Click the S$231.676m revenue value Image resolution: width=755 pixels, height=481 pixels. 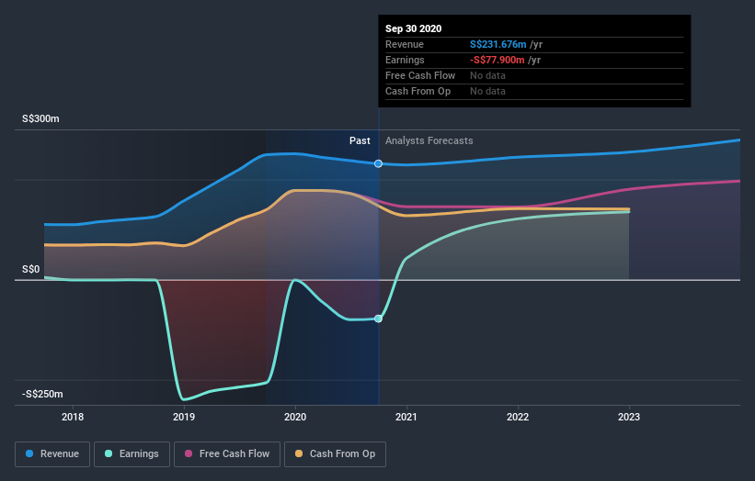[x=498, y=44]
